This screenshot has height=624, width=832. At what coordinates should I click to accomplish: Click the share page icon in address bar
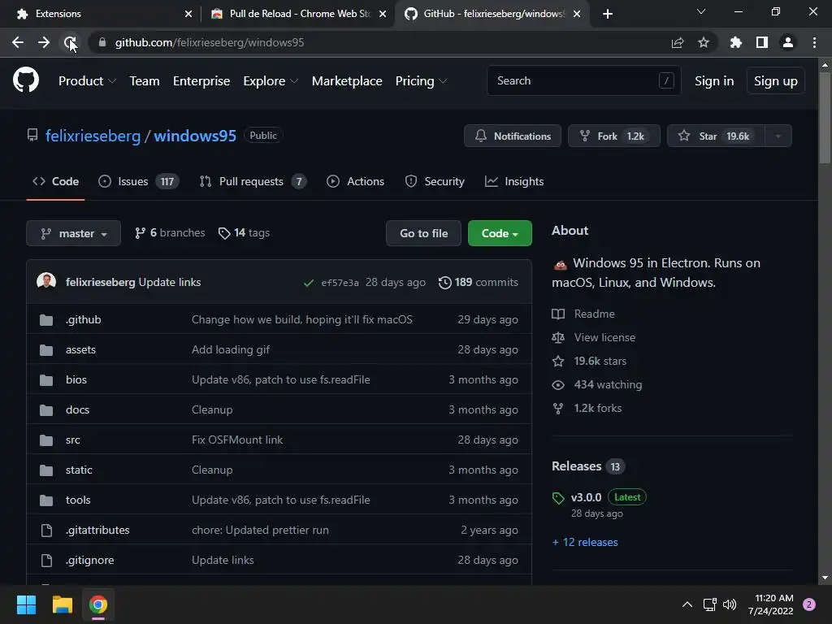(677, 42)
